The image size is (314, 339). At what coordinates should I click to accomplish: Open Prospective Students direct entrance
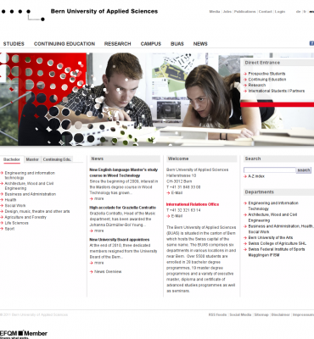coord(266,74)
